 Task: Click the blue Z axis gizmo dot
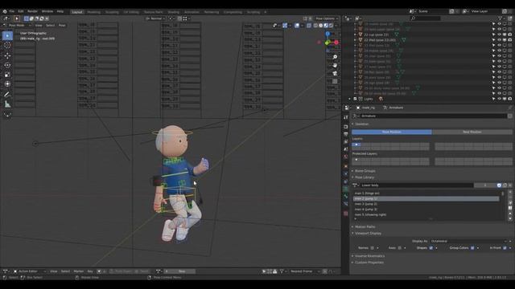(x=328, y=34)
